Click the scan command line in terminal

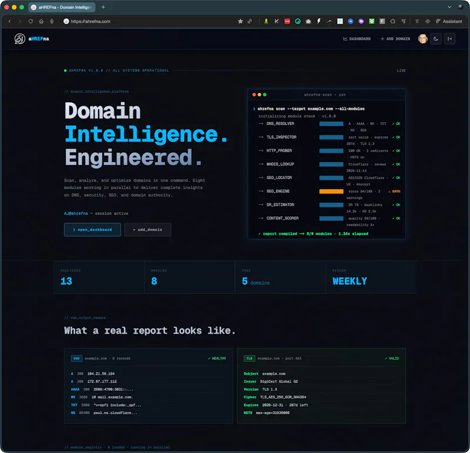pyautogui.click(x=309, y=109)
